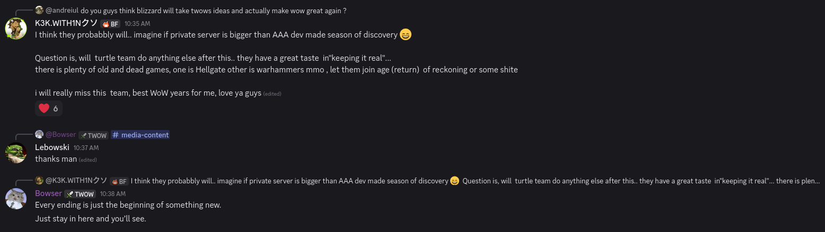Click the Lebowski username
The height and width of the screenshot is (232, 825).
tap(52, 147)
